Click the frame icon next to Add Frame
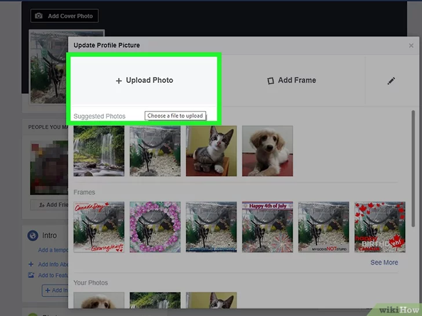Image resolution: width=422 pixels, height=316 pixels. point(271,80)
